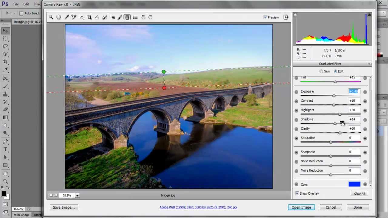
Task: Open the Move tool preset picker arrow
Action: (15, 13)
